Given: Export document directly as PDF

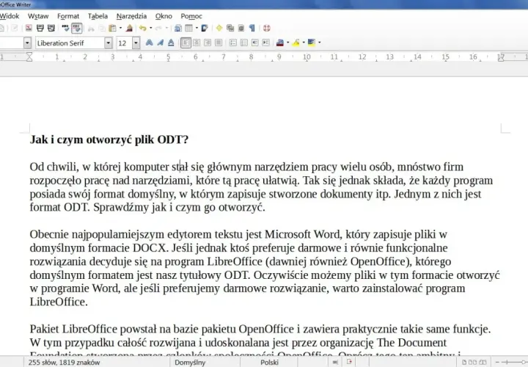Looking at the screenshot, I should coord(29,28).
